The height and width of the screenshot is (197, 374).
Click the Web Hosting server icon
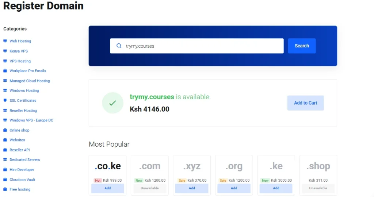pos(5,41)
